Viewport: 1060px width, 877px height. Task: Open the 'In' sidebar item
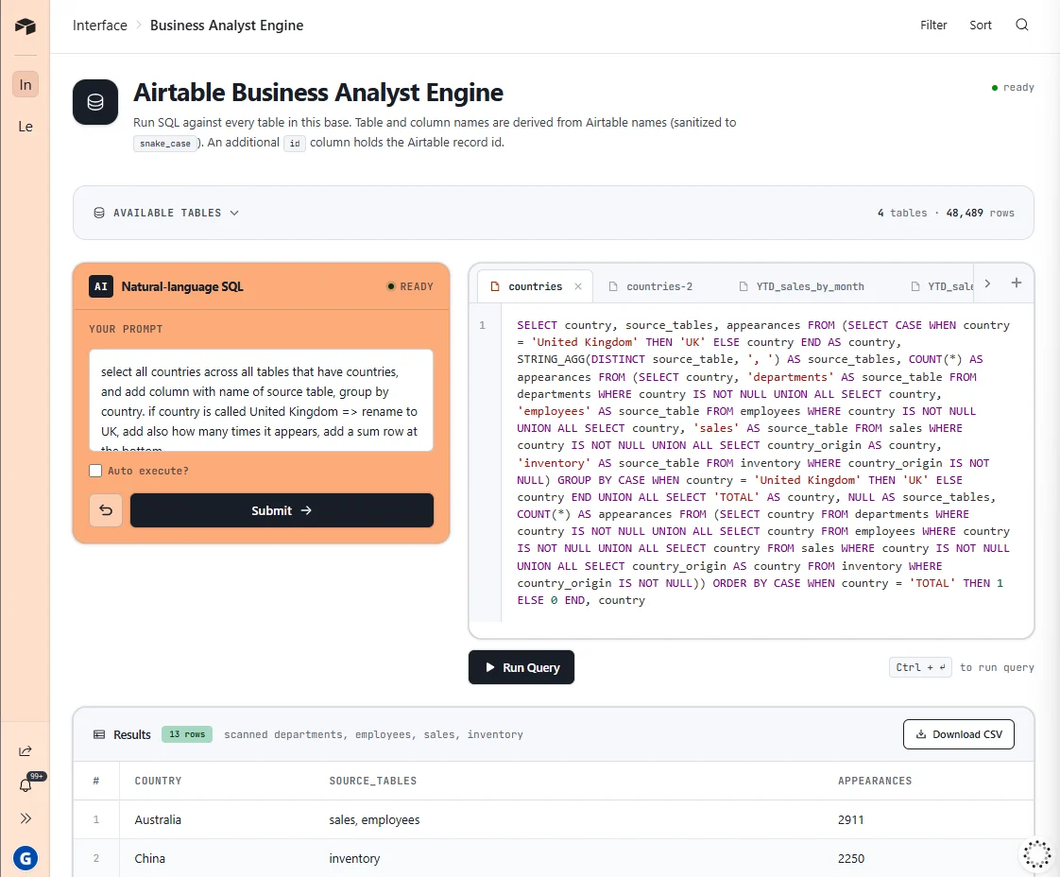click(x=25, y=84)
